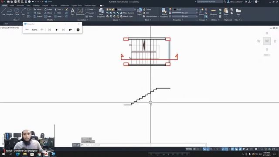Toggle object snap tracking in status bar
This screenshot has width=279, height=157.
223,149
